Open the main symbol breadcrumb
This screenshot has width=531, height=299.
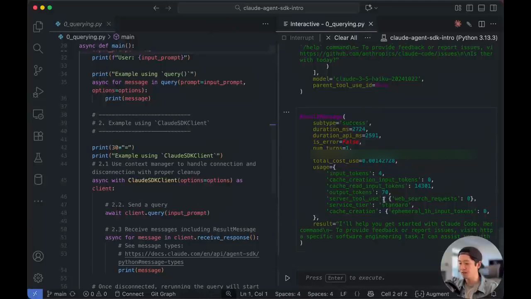(x=124, y=37)
